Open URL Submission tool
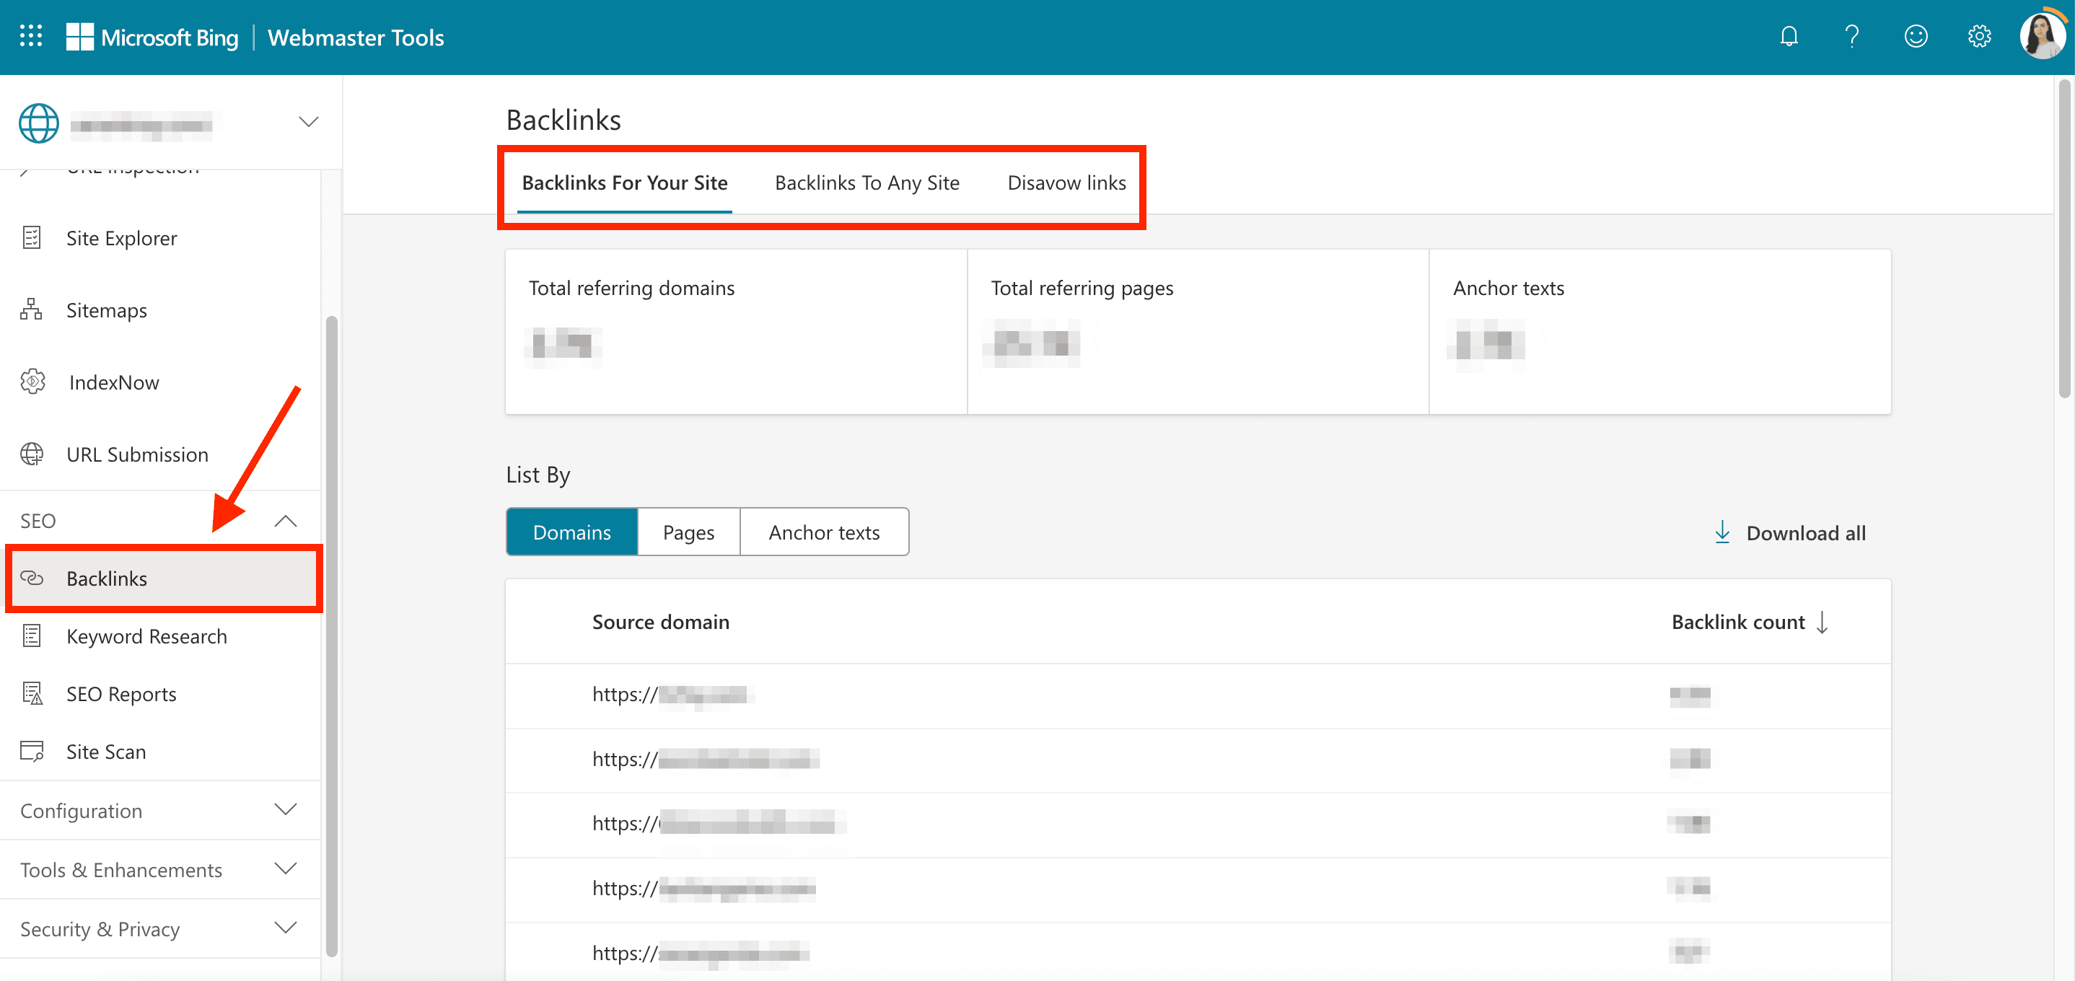This screenshot has width=2075, height=981. pyautogui.click(x=138, y=452)
